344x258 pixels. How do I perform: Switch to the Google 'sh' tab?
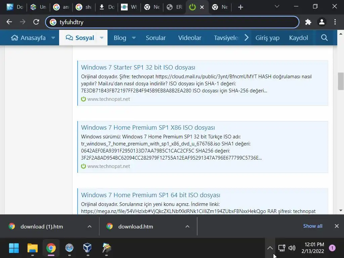tap(84, 7)
